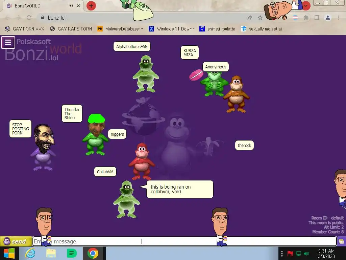This screenshot has height=260, width=346.
Task: Click the brown Bonzi gorilla character
Action: pos(236,94)
